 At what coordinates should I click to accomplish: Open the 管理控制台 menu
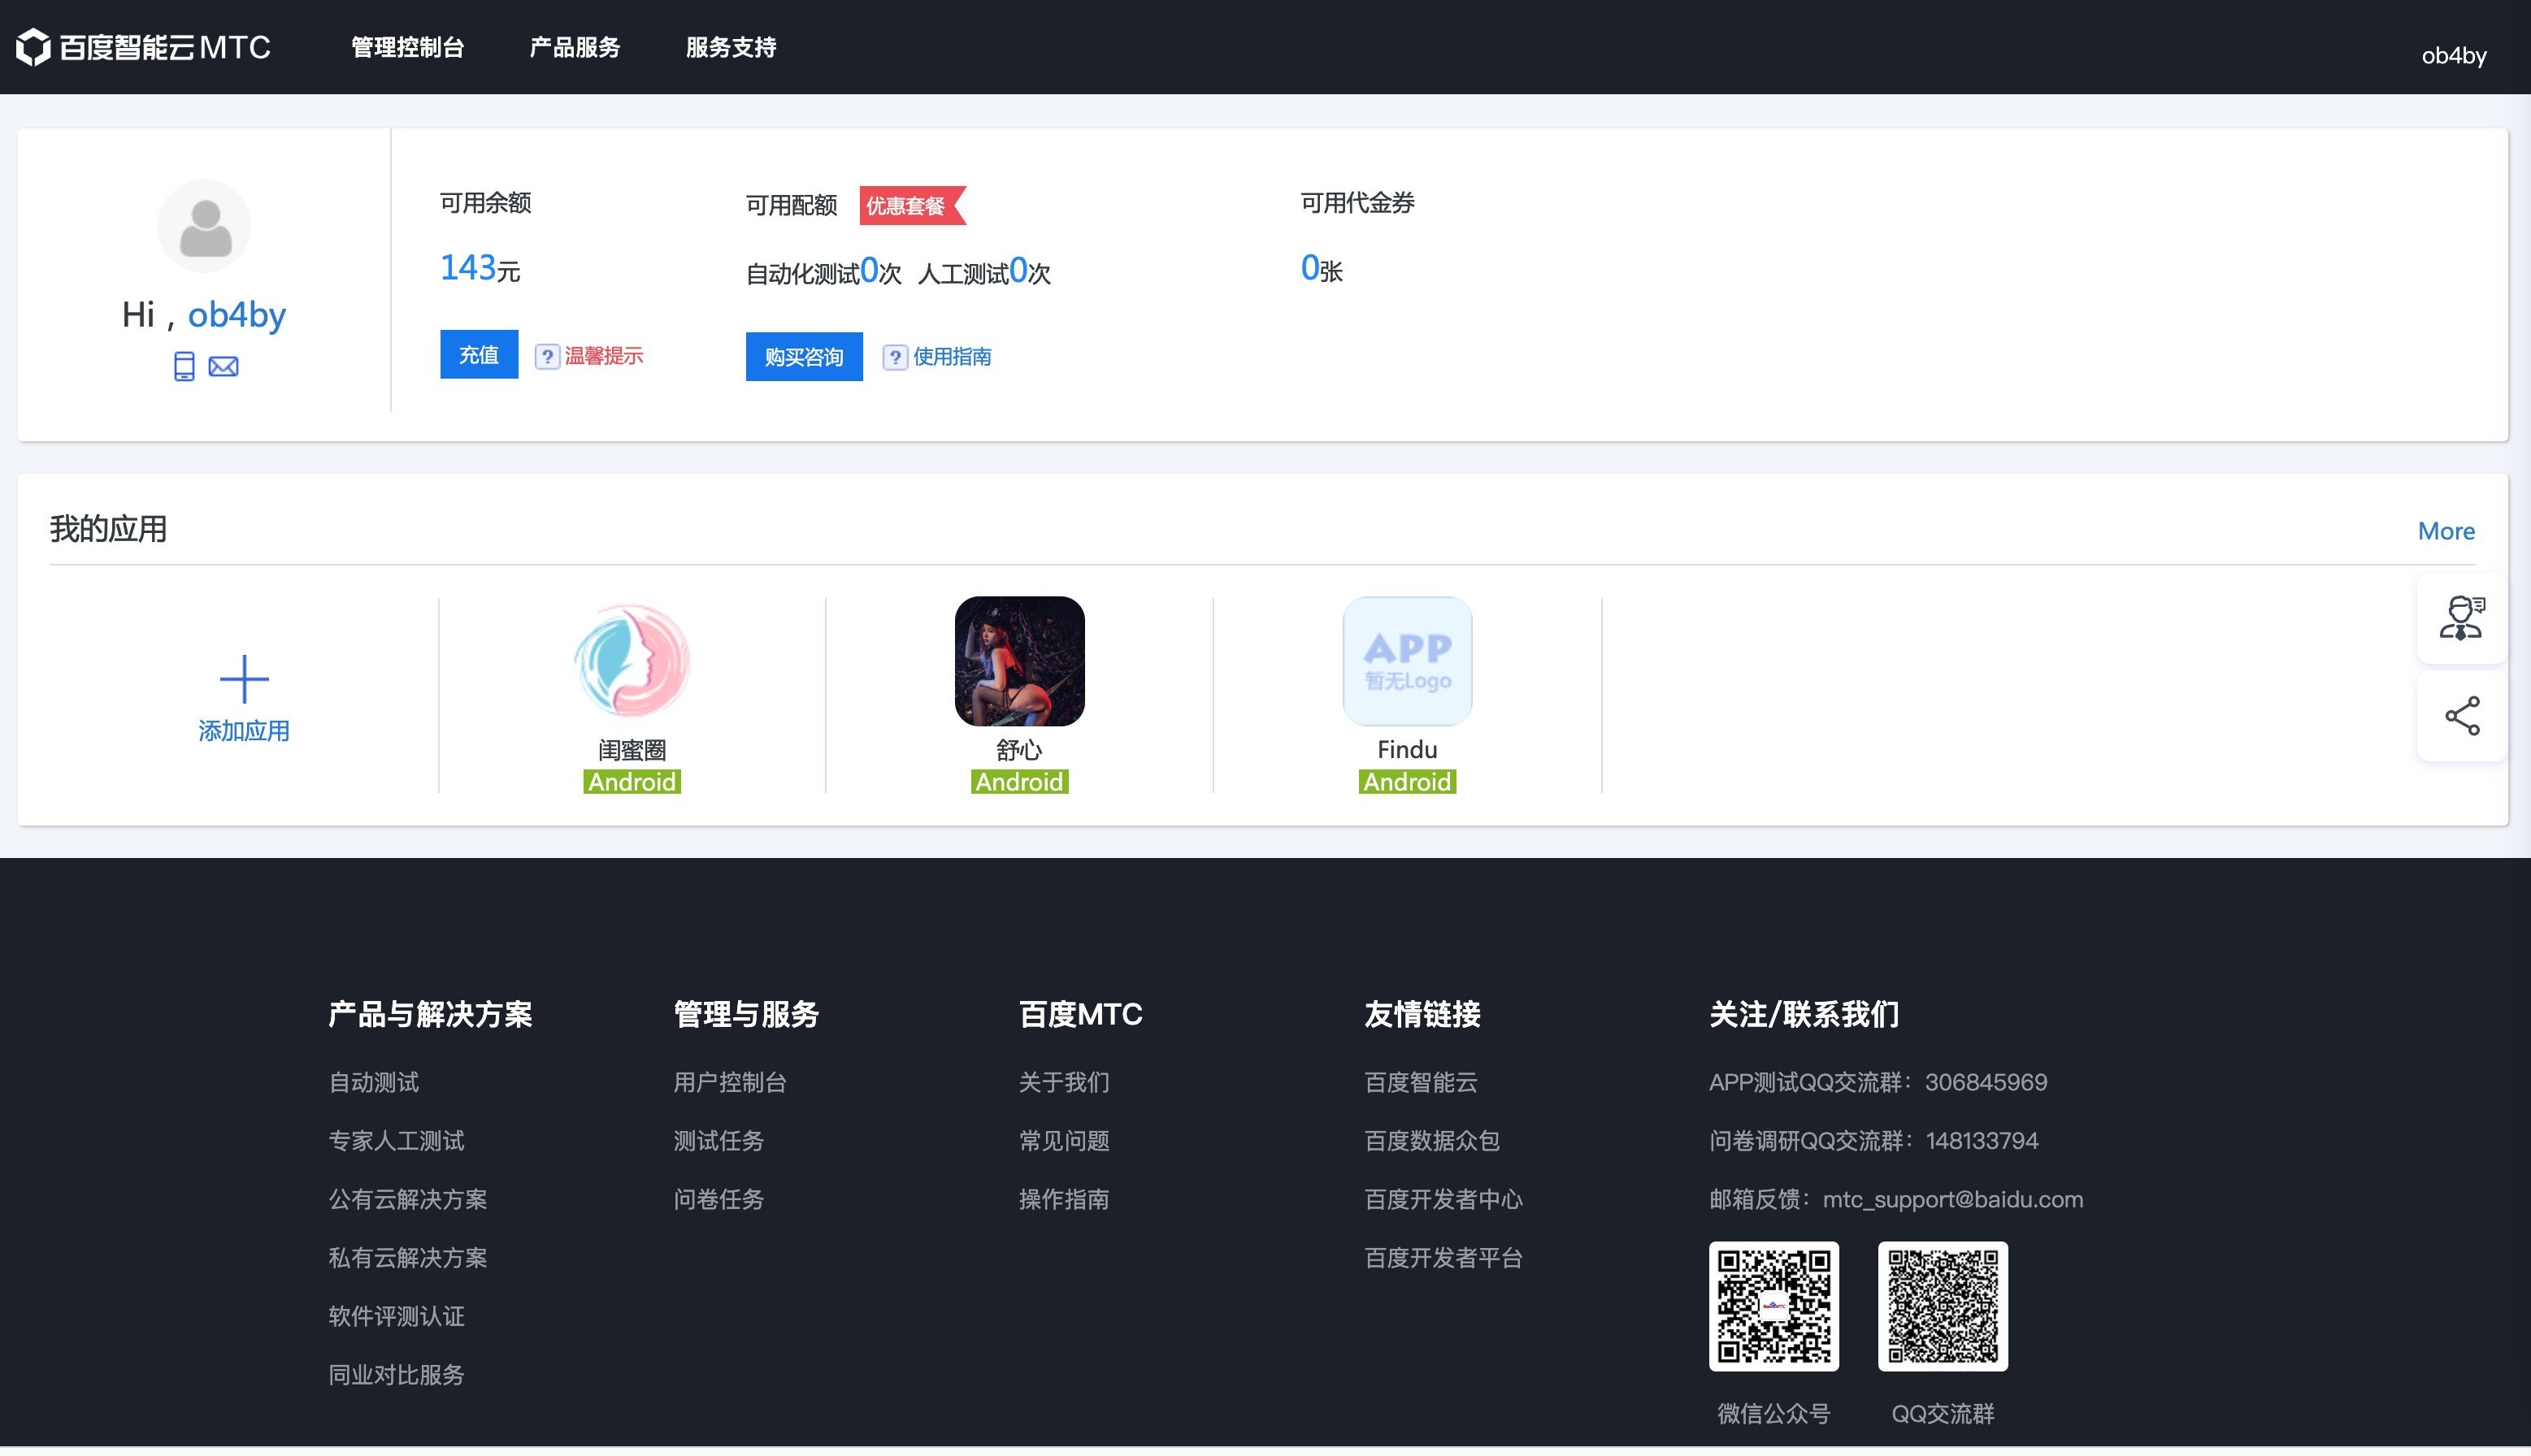click(x=407, y=47)
